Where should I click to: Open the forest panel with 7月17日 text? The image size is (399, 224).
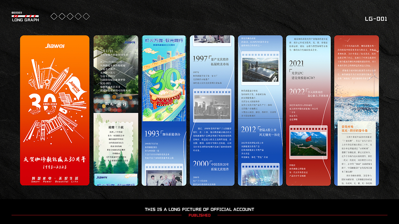116,110
